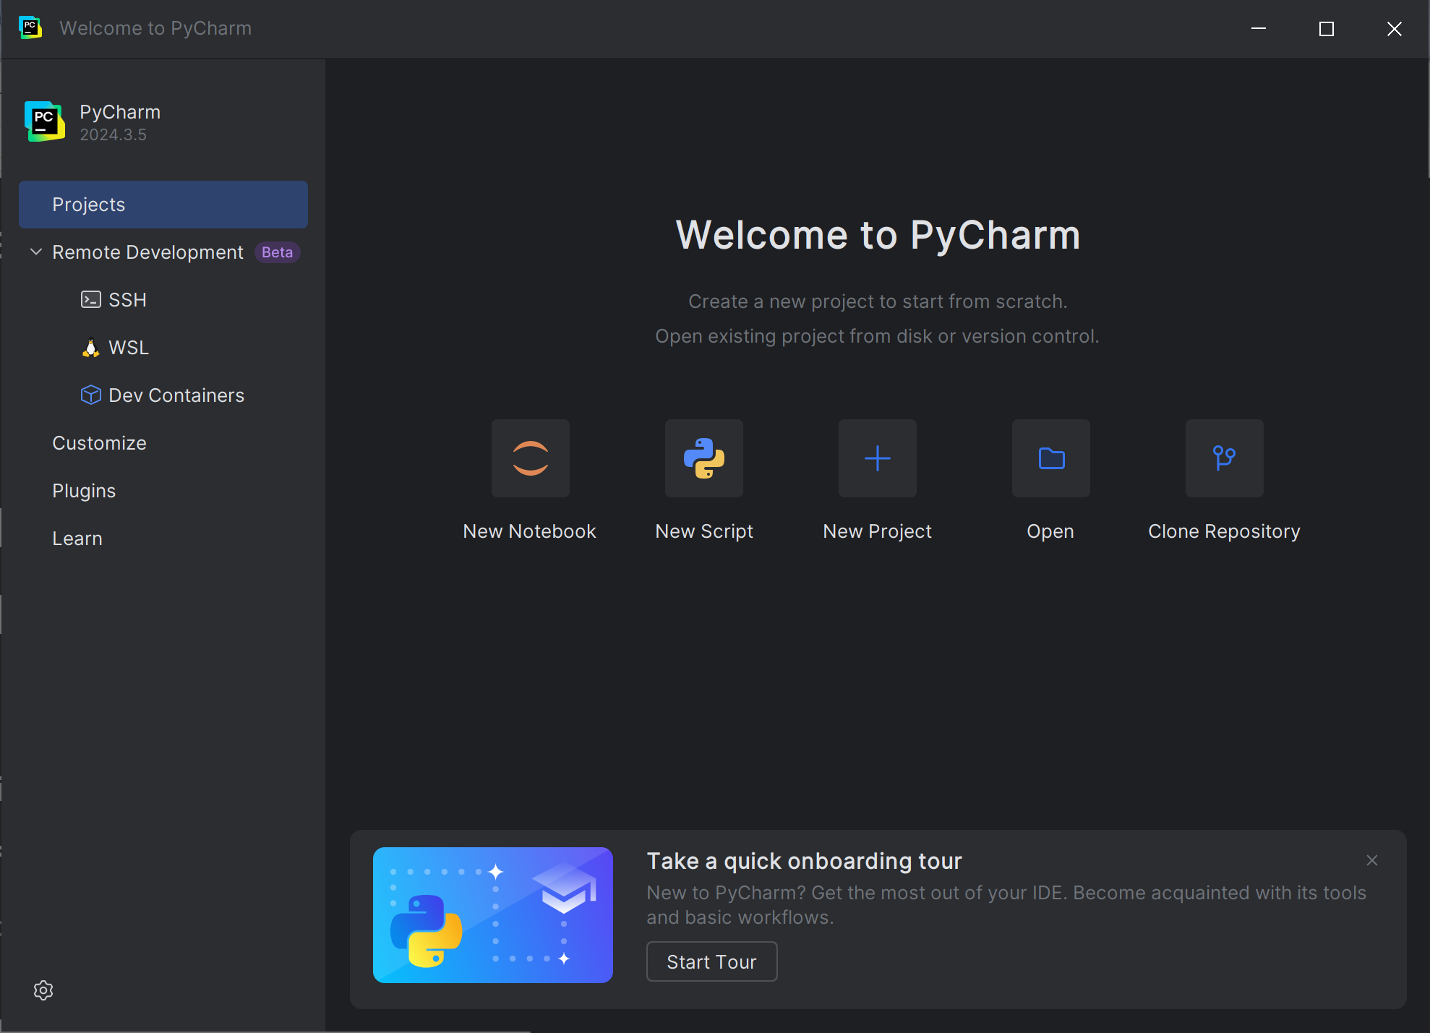Click the onboarding tour illustration thumbnail
Screen dimensions: 1430x1033
tap(492, 915)
